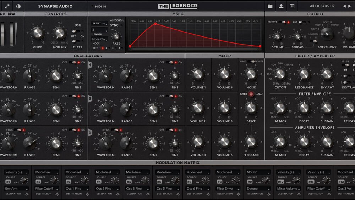Click the destination target icon for slot #4
This screenshot has height=200, width=355.
[x=118, y=194]
